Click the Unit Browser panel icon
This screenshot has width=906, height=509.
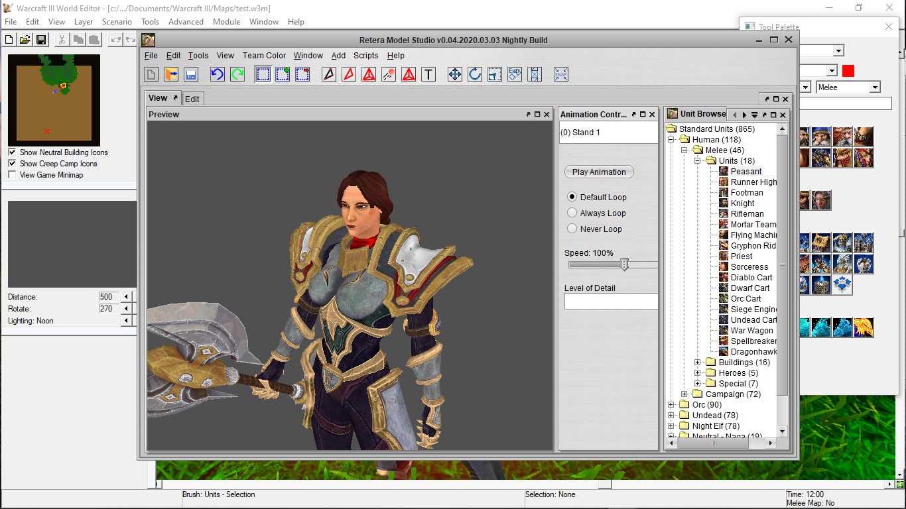[673, 114]
